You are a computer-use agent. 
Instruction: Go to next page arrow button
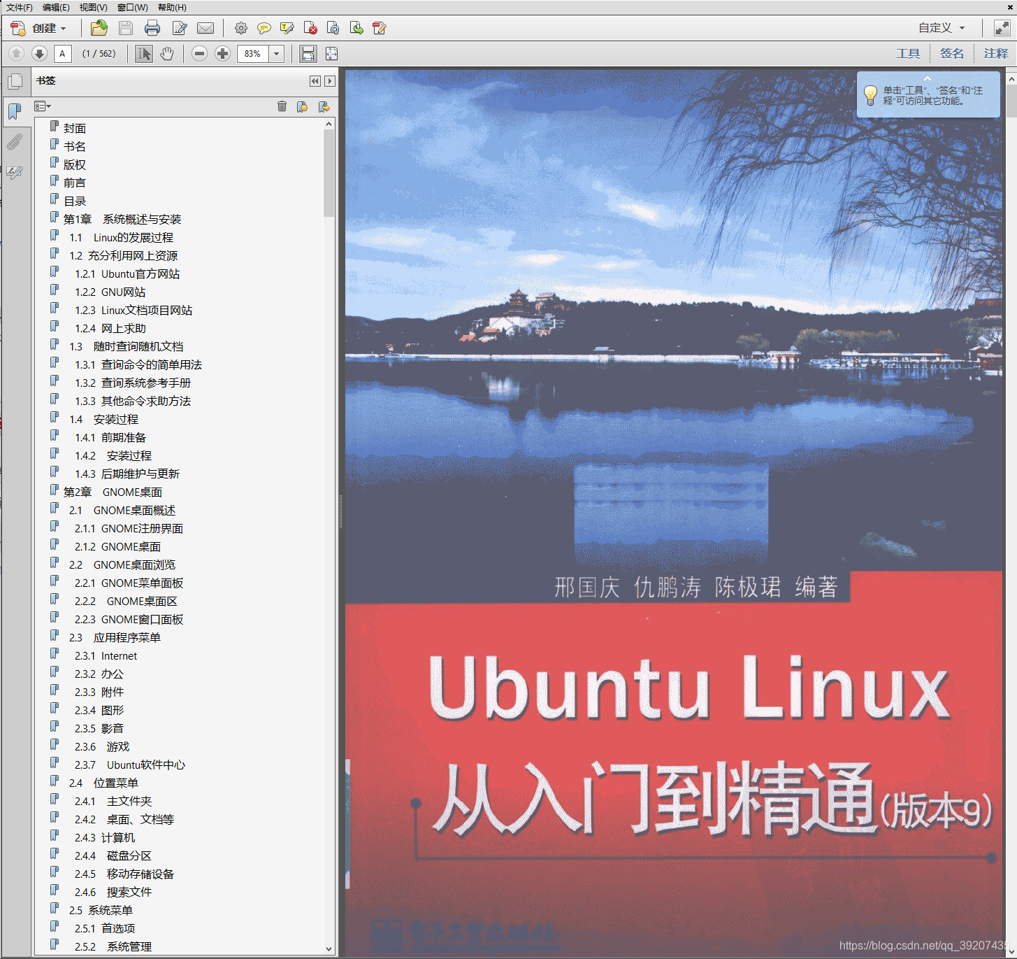(39, 53)
